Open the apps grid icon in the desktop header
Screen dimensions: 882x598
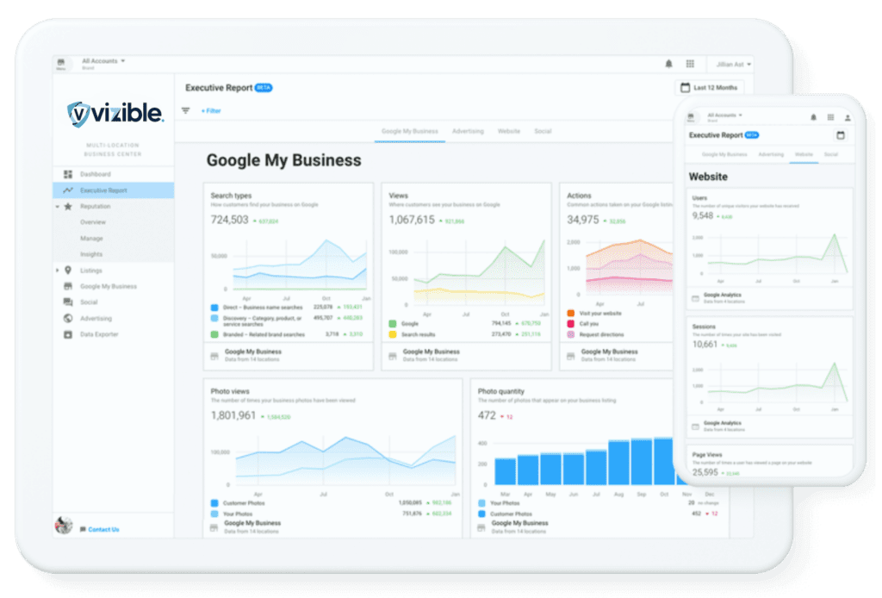pos(690,64)
